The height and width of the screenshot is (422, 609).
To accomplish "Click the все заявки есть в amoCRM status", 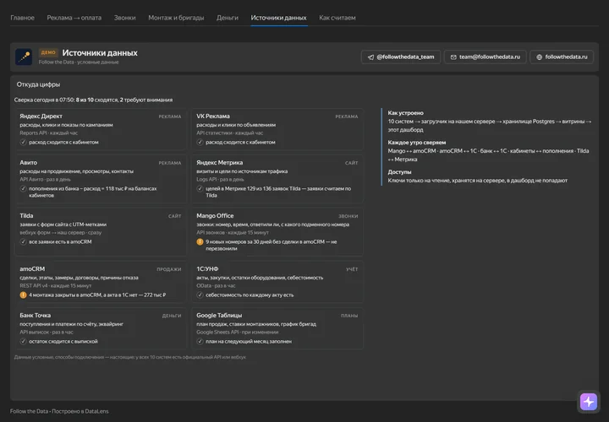I will [60, 242].
